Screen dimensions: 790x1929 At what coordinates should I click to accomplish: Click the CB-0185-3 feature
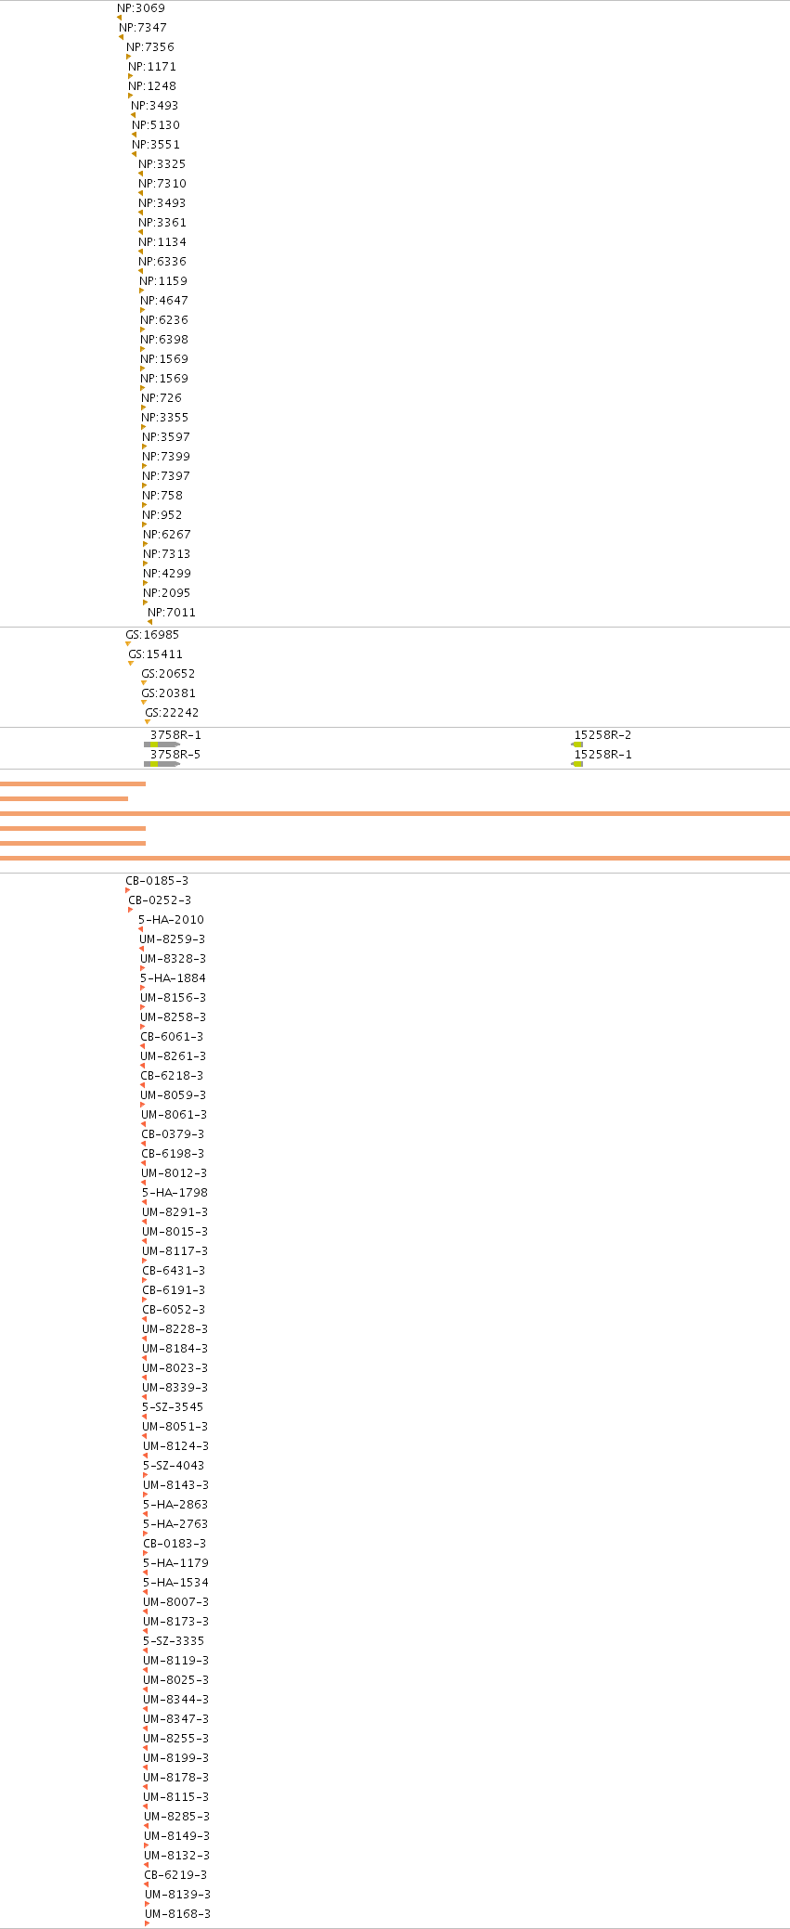[157, 881]
